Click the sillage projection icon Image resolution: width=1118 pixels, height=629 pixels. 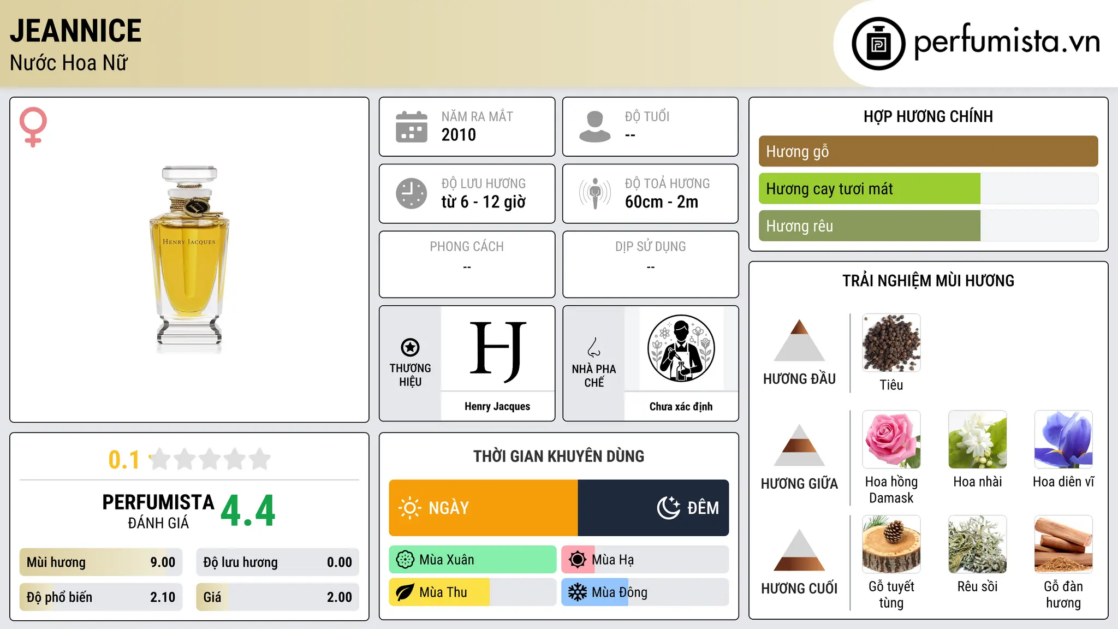tap(595, 193)
